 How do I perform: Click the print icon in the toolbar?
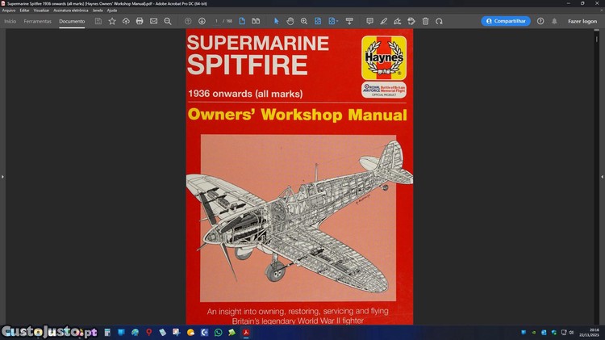(140, 21)
